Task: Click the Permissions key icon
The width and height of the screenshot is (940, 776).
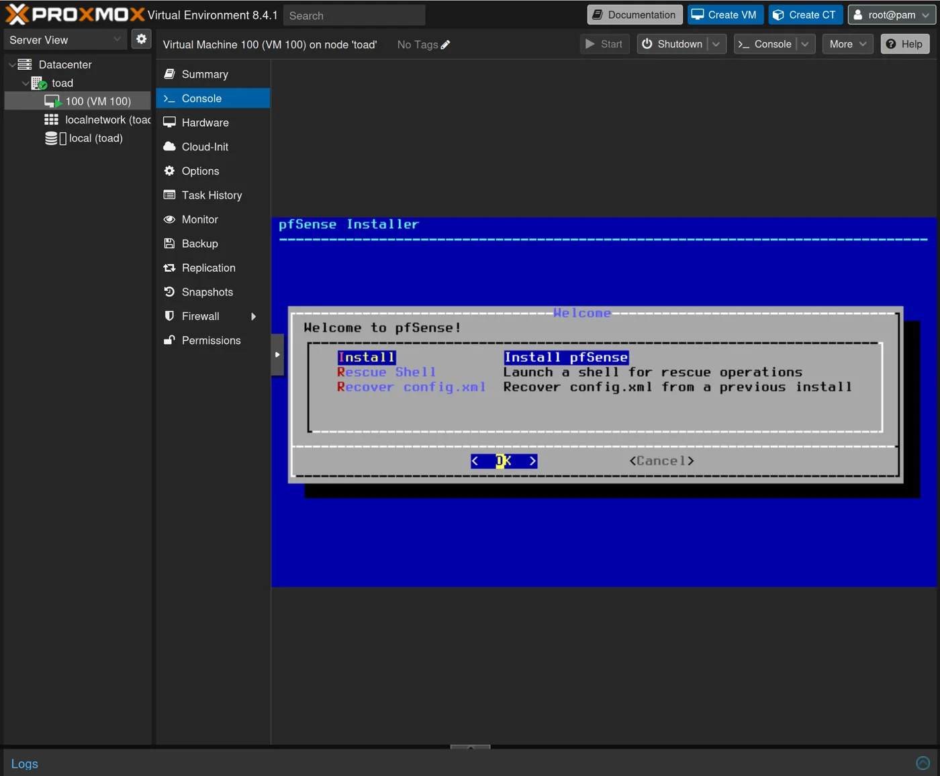Action: 169,340
